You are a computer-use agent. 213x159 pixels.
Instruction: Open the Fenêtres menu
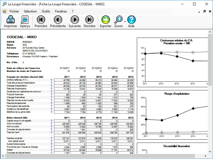61,11
